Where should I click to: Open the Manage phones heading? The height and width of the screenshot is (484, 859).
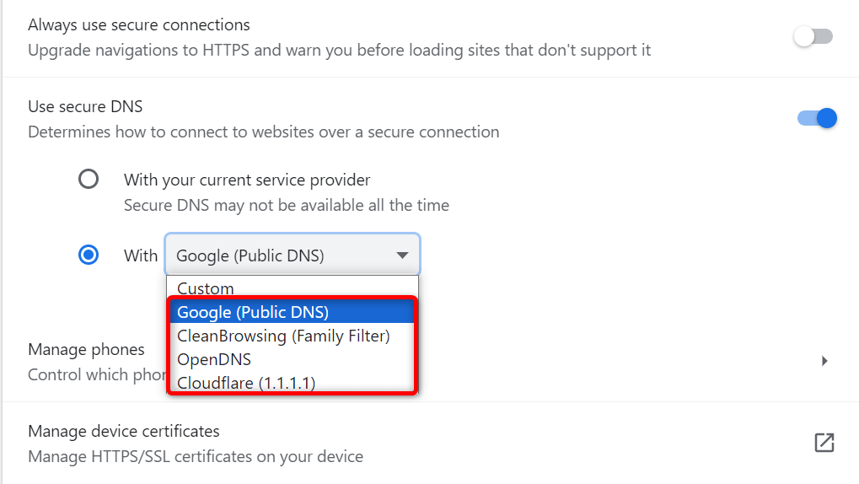click(x=86, y=349)
